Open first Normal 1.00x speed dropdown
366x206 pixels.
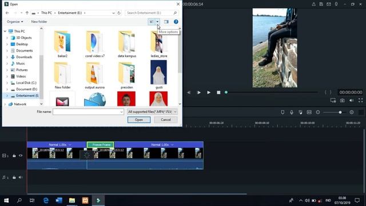click(x=70, y=145)
